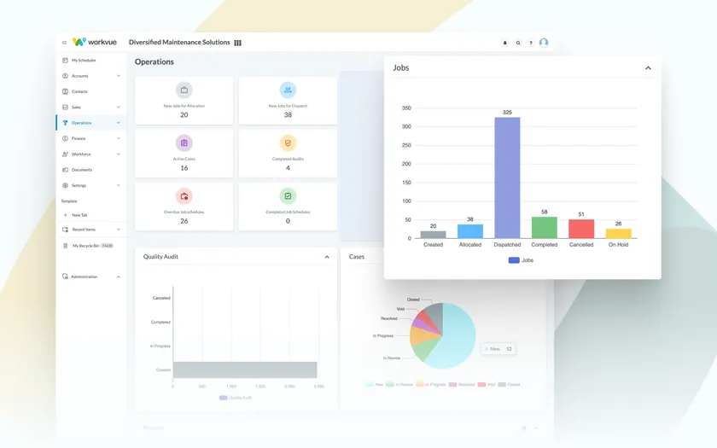Viewport: 717px width, 448px height.
Task: Collapse the Quality Audit panel
Action: coord(327,257)
